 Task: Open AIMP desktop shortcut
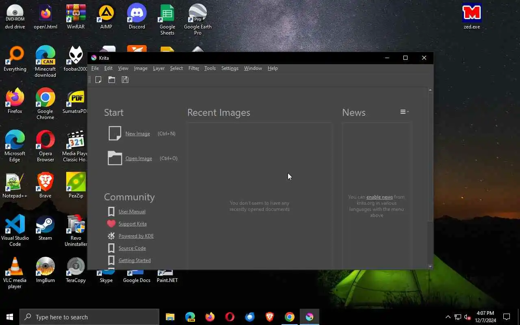point(106,17)
